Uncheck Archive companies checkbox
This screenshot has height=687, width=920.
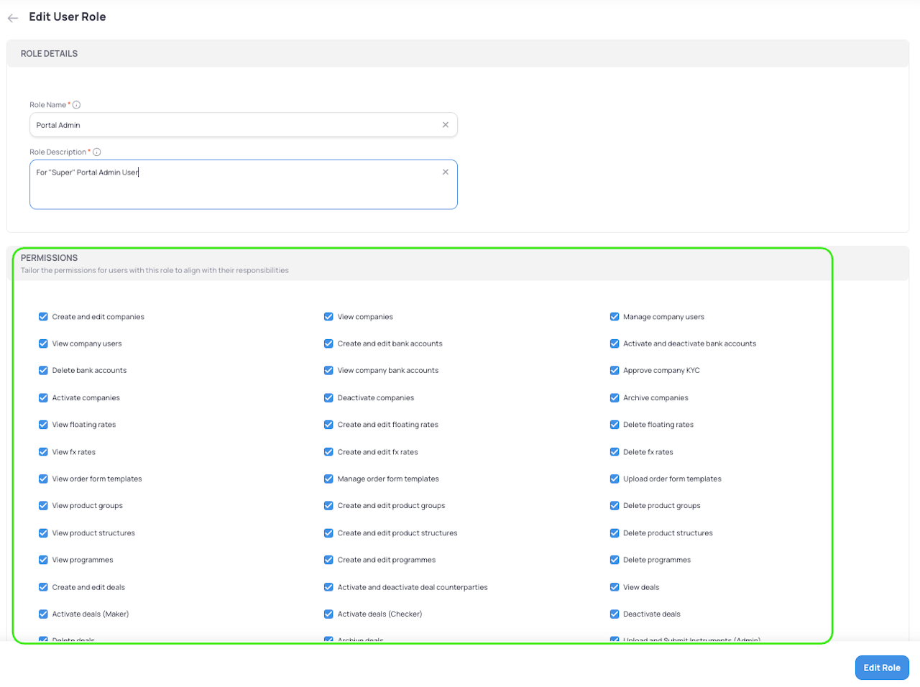(615, 398)
